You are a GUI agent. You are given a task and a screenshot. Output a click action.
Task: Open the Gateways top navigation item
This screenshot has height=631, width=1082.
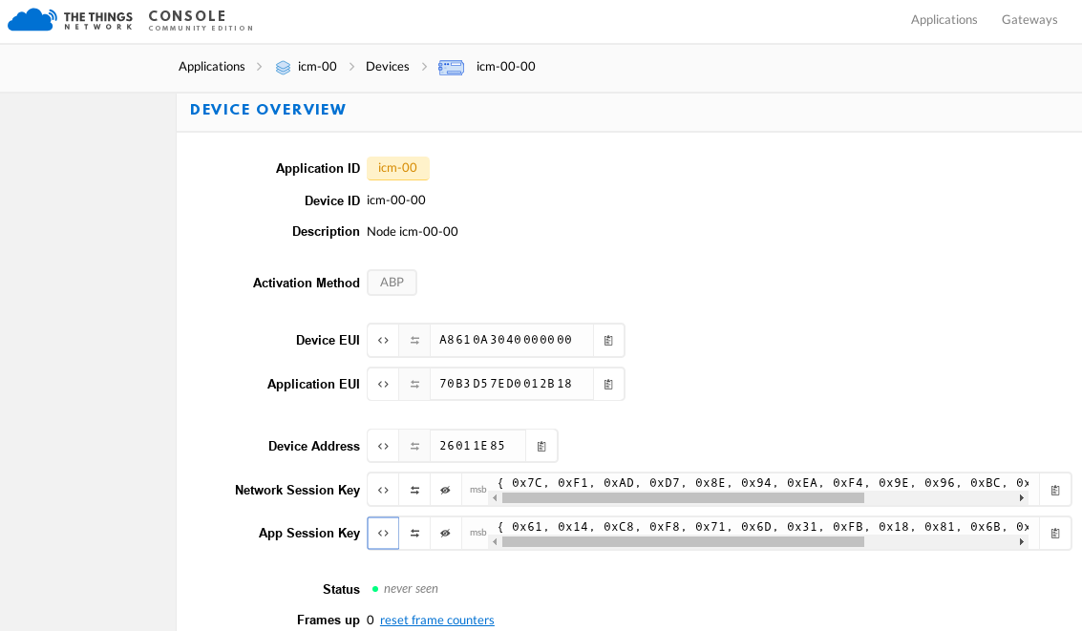(x=1029, y=19)
